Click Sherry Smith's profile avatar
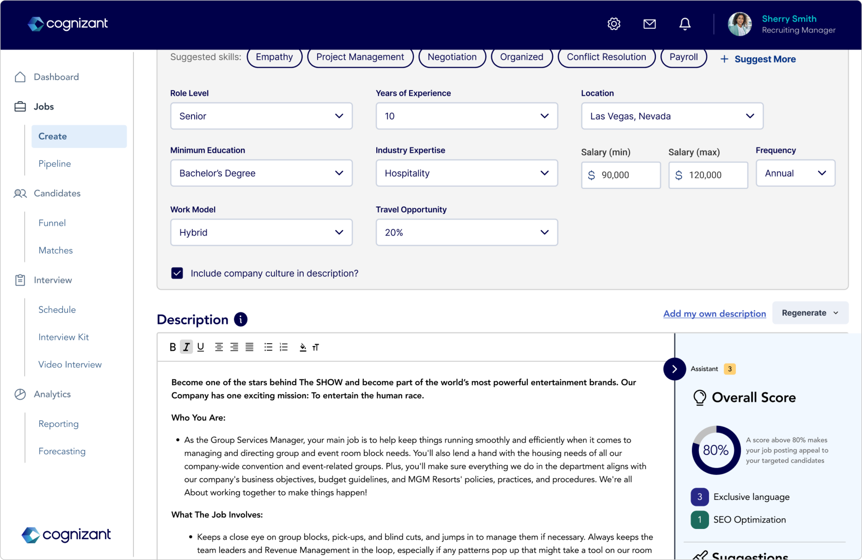 [x=739, y=24]
